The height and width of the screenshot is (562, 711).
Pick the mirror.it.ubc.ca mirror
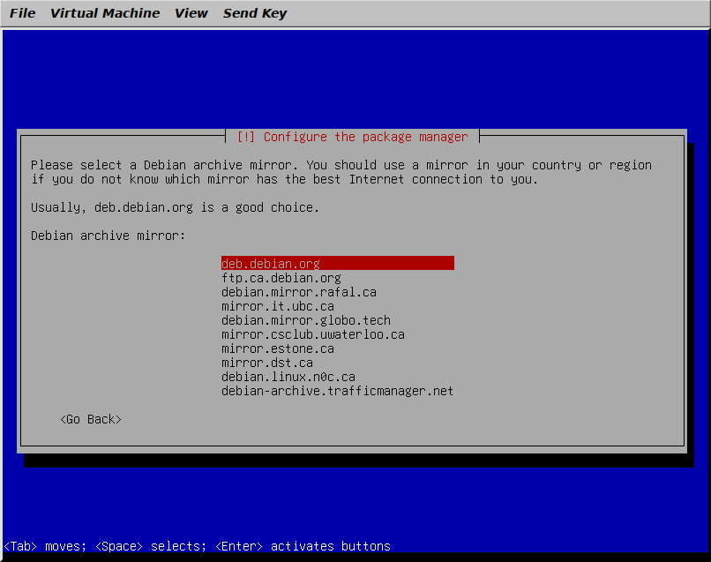[277, 306]
